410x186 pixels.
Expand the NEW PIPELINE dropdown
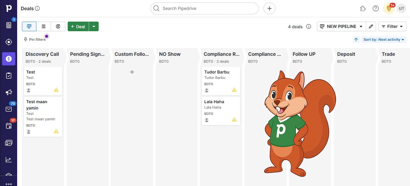pos(341,26)
